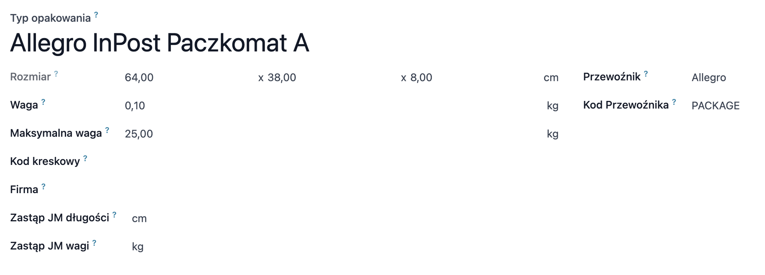Click help icon next to Typ opakowania

(96, 15)
